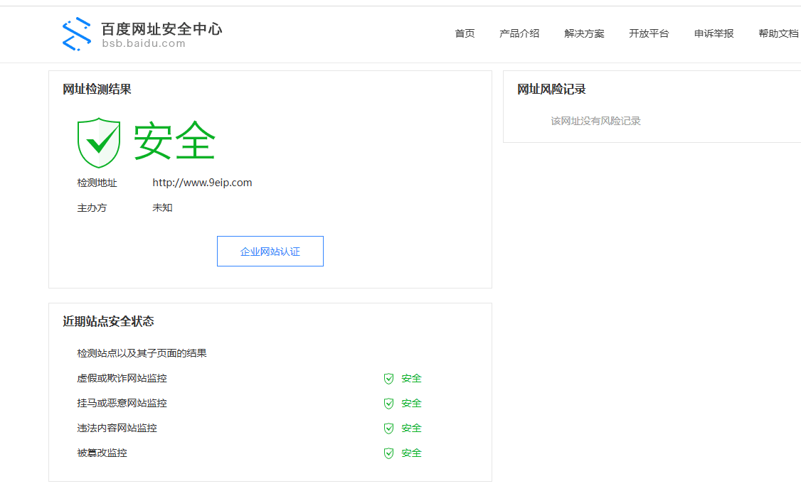Click 该网址没有风险记录 message
Viewport: 801px width, 496px height.
[x=595, y=121]
